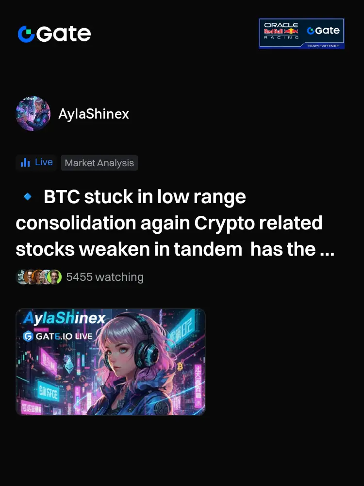364x486 pixels.
Task: Click the Gate.io Live logo on thumbnail
Action: point(58,336)
